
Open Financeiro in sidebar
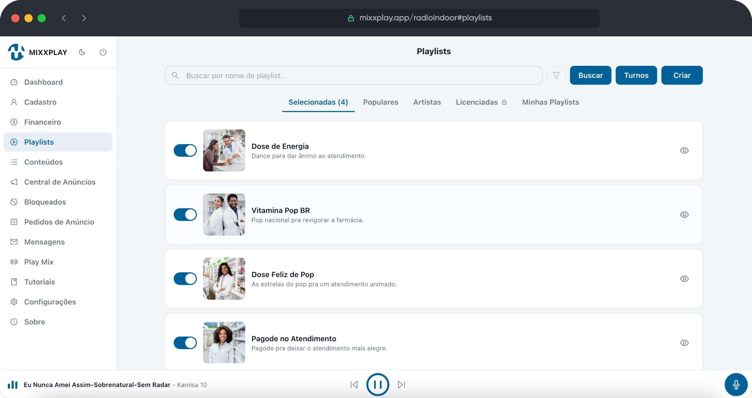pyautogui.click(x=58, y=122)
